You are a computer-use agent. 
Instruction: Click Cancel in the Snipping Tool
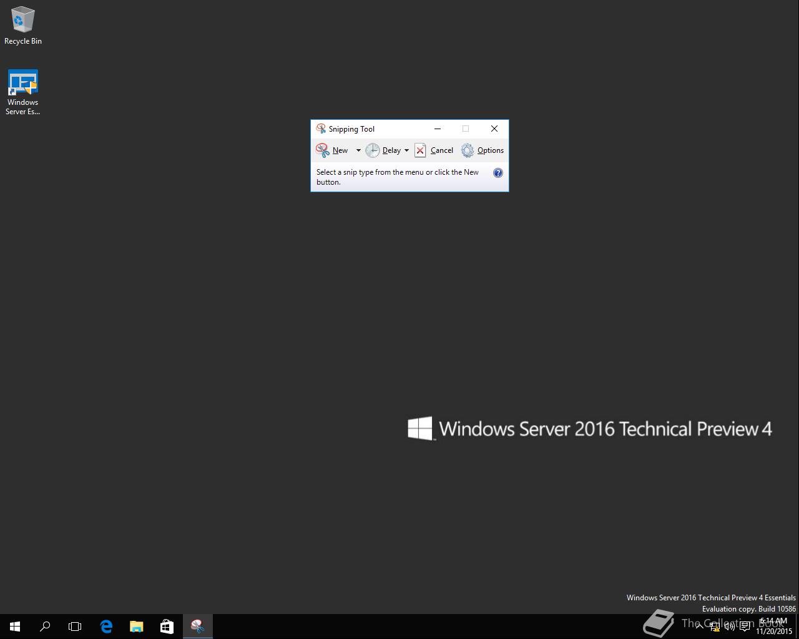click(x=434, y=150)
